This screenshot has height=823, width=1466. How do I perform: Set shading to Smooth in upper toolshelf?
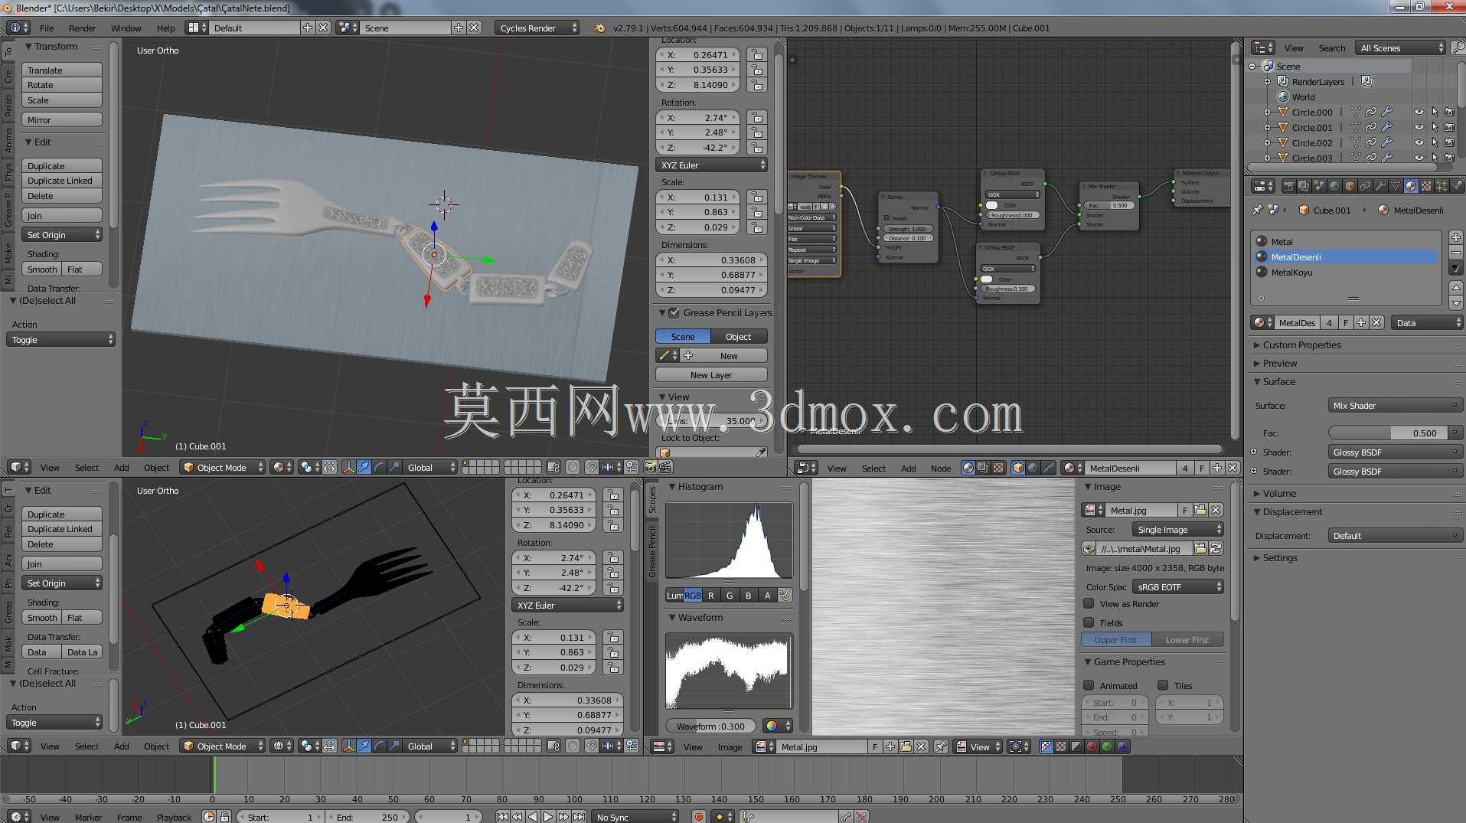[x=42, y=269]
